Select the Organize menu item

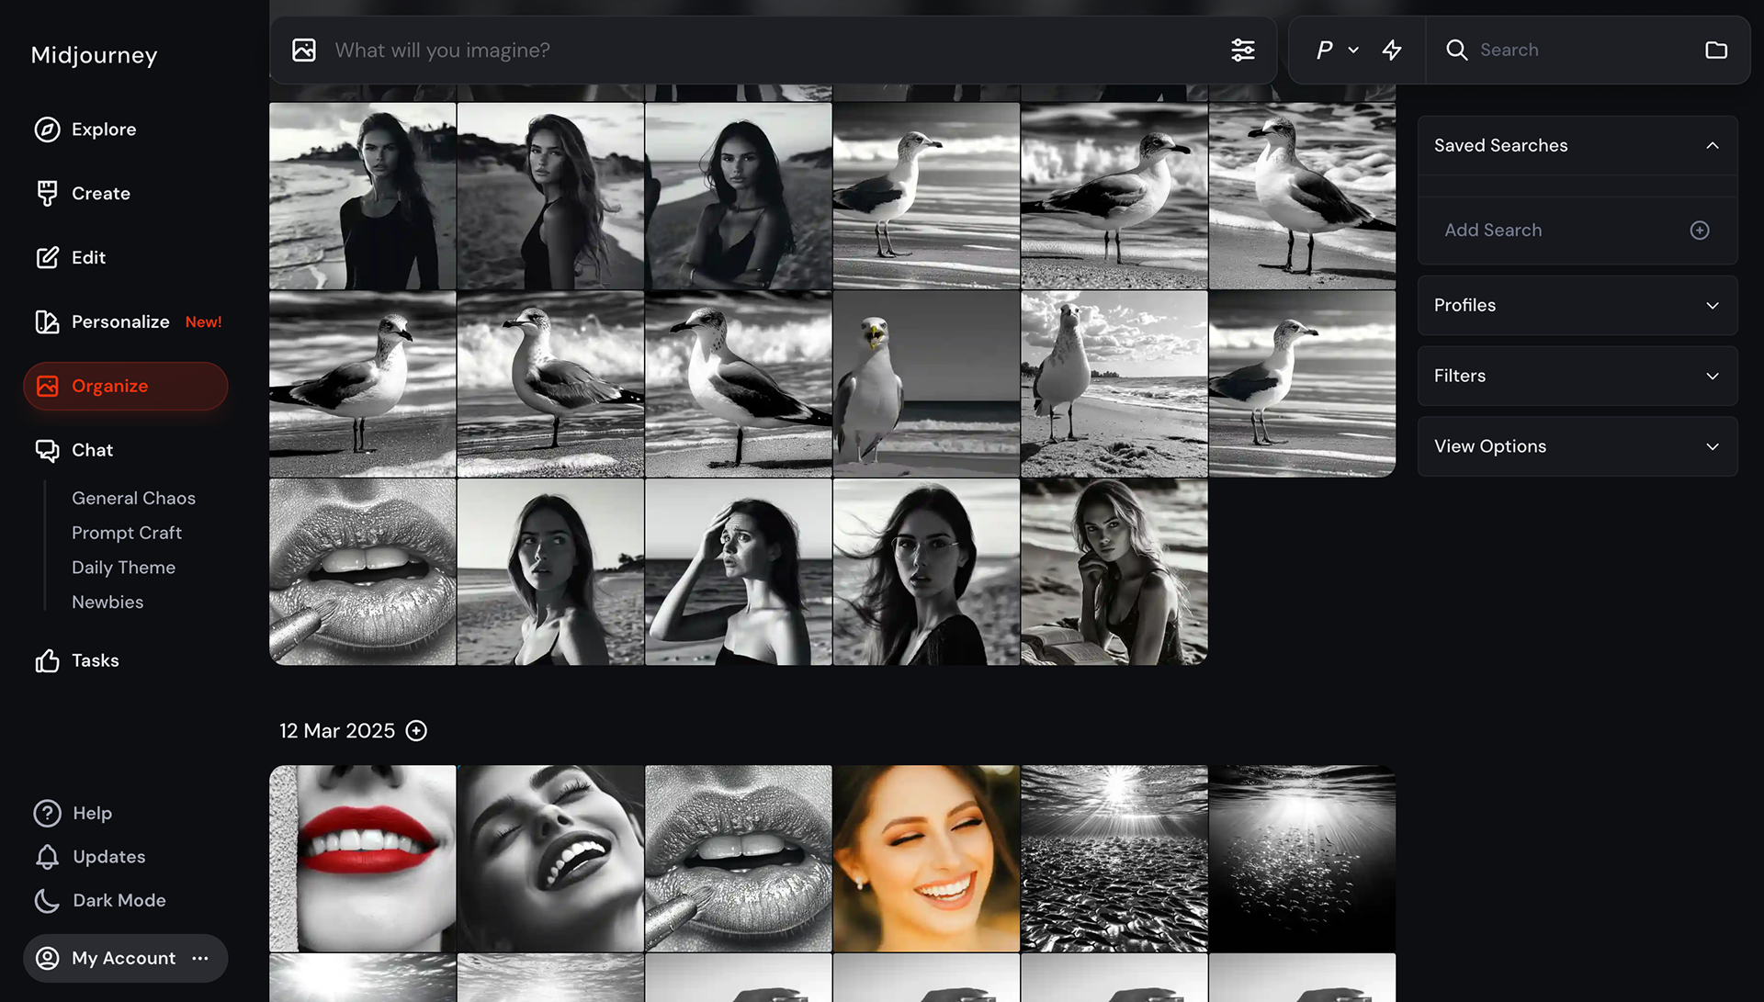click(126, 387)
